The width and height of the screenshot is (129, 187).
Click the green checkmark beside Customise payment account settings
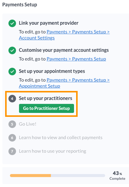[12, 51]
